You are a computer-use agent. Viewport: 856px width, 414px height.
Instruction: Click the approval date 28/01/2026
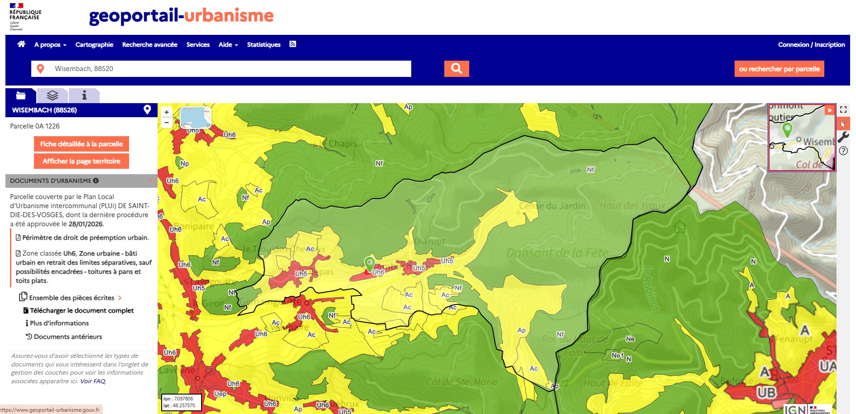coord(86,224)
